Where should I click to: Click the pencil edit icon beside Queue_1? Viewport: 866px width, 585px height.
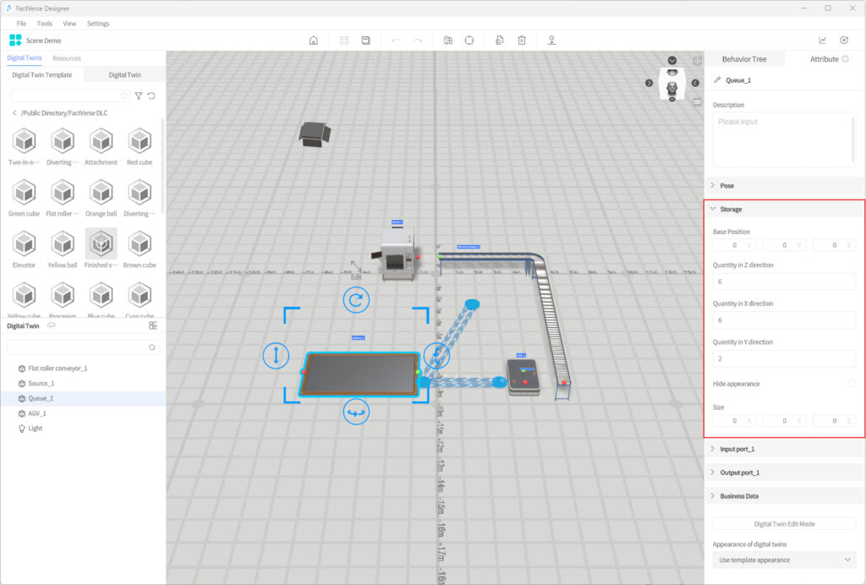pyautogui.click(x=717, y=80)
